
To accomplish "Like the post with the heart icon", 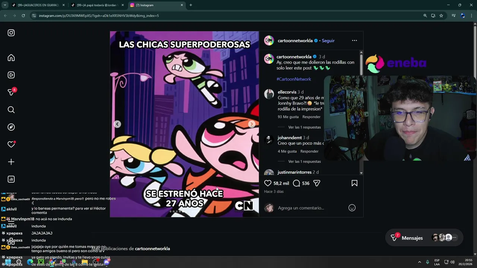I will (268, 183).
